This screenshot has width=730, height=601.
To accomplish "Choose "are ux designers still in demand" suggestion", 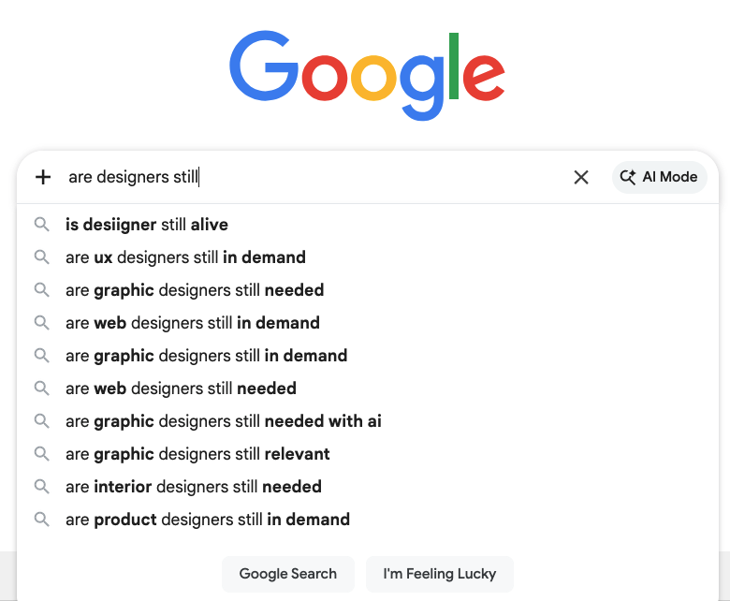I will pyautogui.click(x=185, y=257).
